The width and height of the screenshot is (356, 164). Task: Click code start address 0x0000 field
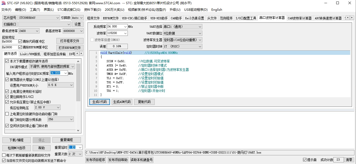click(10, 41)
